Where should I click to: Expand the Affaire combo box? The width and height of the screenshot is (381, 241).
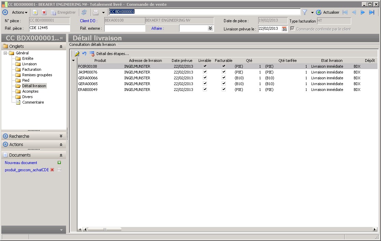coord(210,28)
